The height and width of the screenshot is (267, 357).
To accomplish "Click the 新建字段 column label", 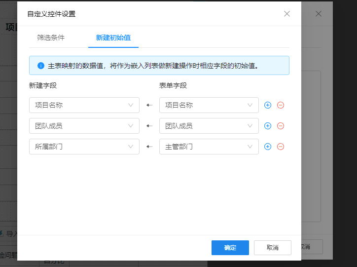I will coord(43,85).
